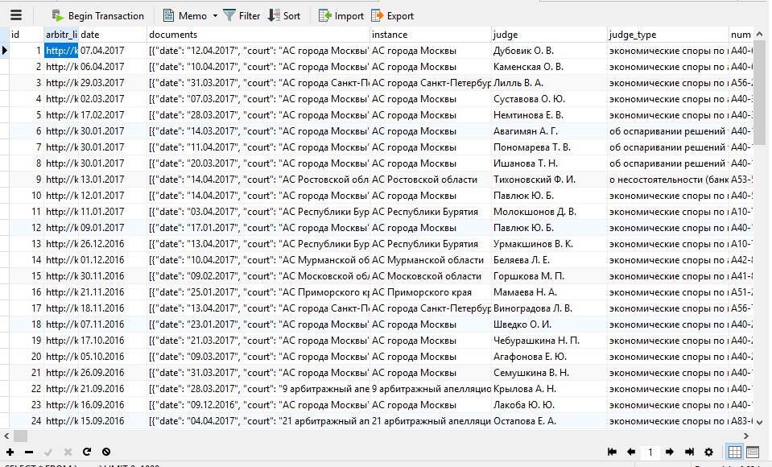
Task: Select the arbitr_li column header
Action: point(61,35)
